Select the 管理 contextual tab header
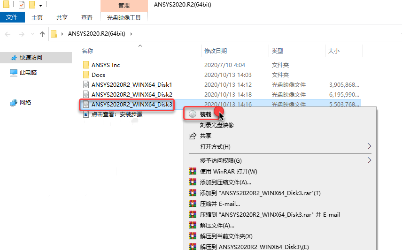Image resolution: width=402 pixels, height=250 pixels. point(124,5)
